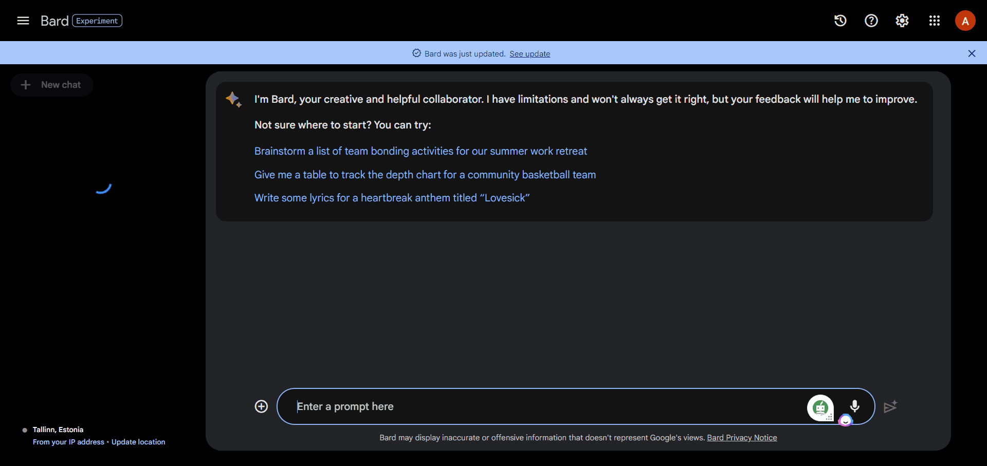
Task: Click the Update location link
Action: [138, 442]
